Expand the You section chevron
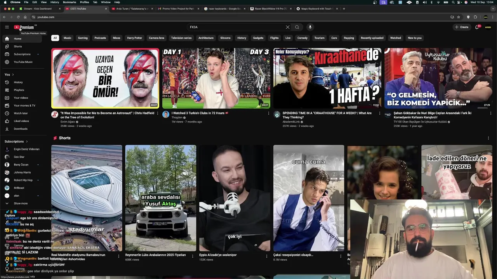 pos(13,74)
